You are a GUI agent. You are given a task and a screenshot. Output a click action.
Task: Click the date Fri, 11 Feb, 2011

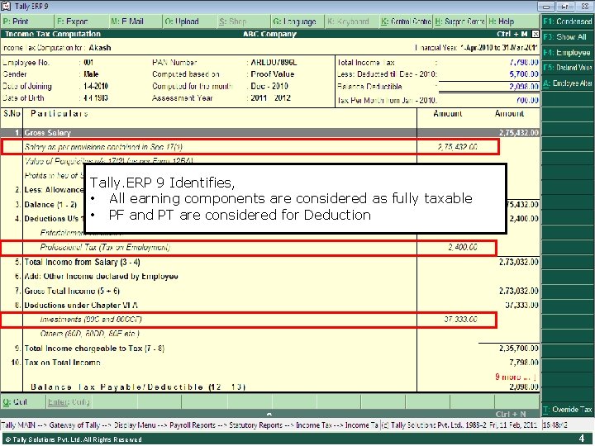pos(515,425)
